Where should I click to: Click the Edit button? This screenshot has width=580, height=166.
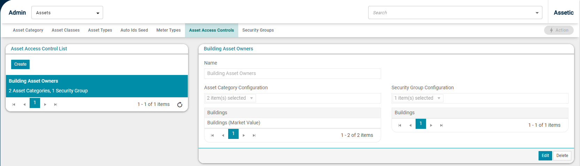coord(545,156)
